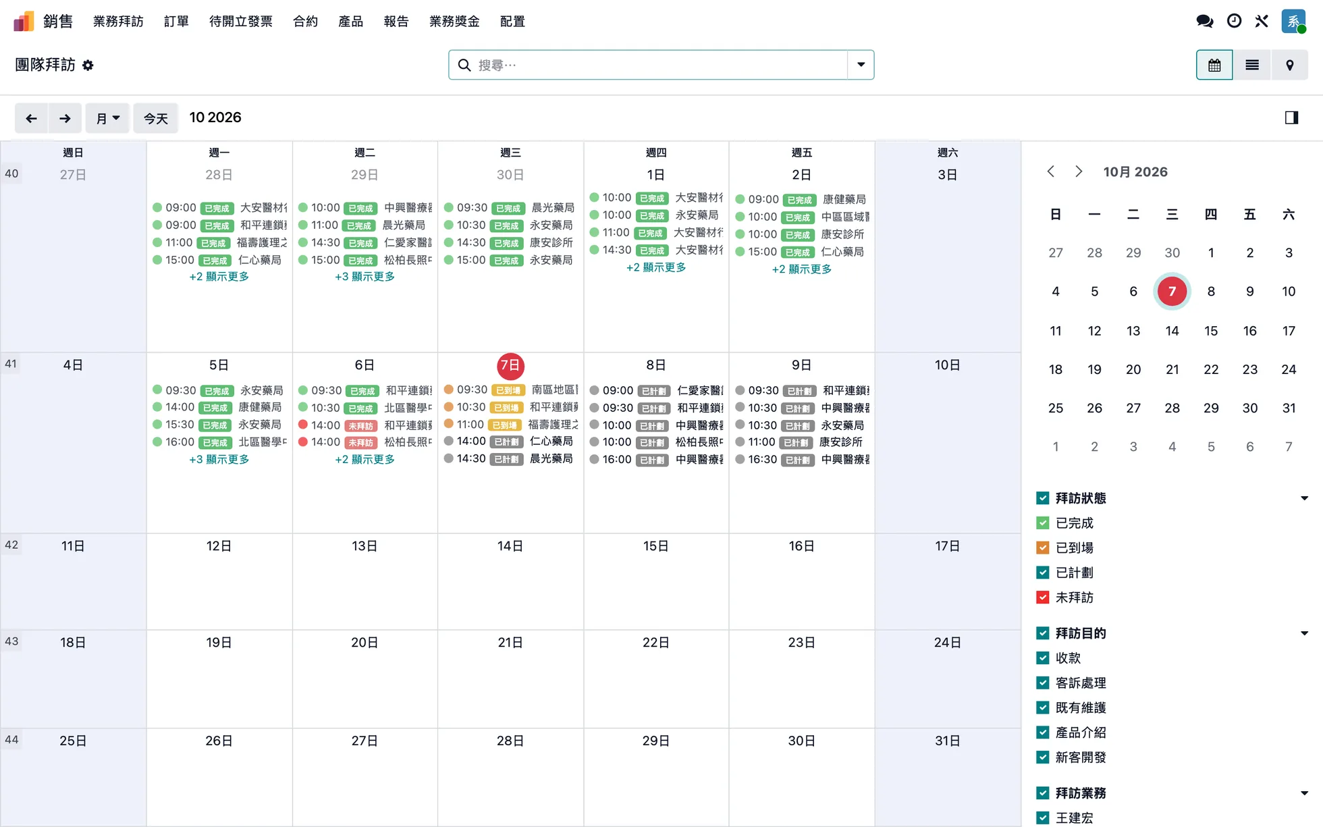Expand +3 顯示更多 on 29日
Image resolution: width=1323 pixels, height=827 pixels.
(364, 277)
